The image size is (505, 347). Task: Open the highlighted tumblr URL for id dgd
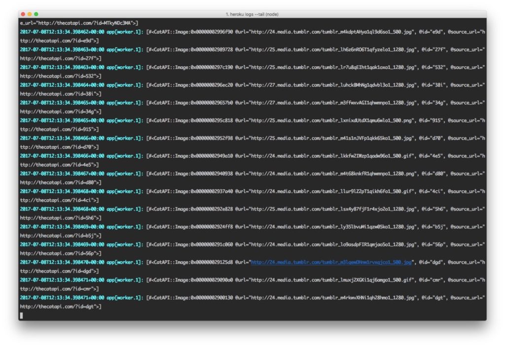(x=331, y=262)
